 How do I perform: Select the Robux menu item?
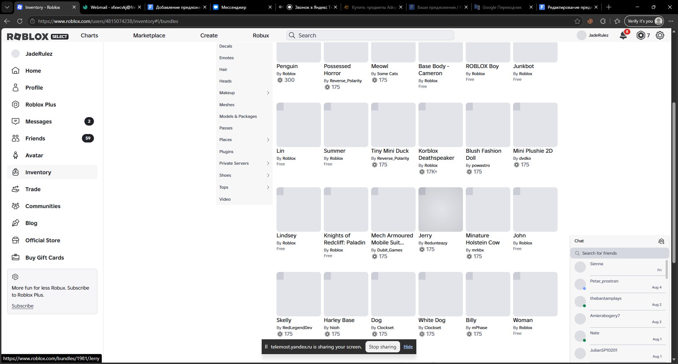point(261,35)
